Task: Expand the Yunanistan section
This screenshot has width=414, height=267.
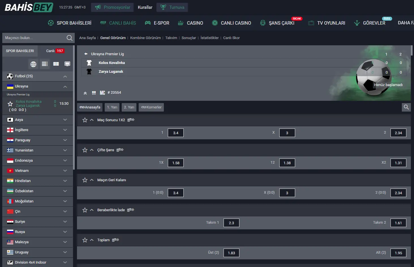Action: (x=65, y=150)
